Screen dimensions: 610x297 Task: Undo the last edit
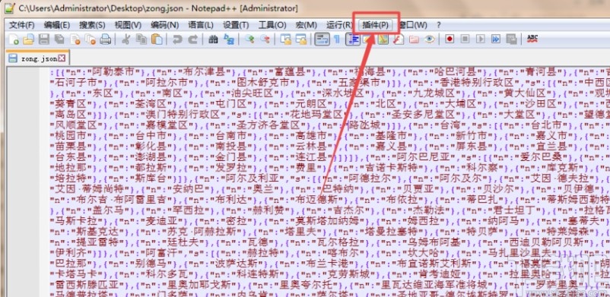(177, 39)
